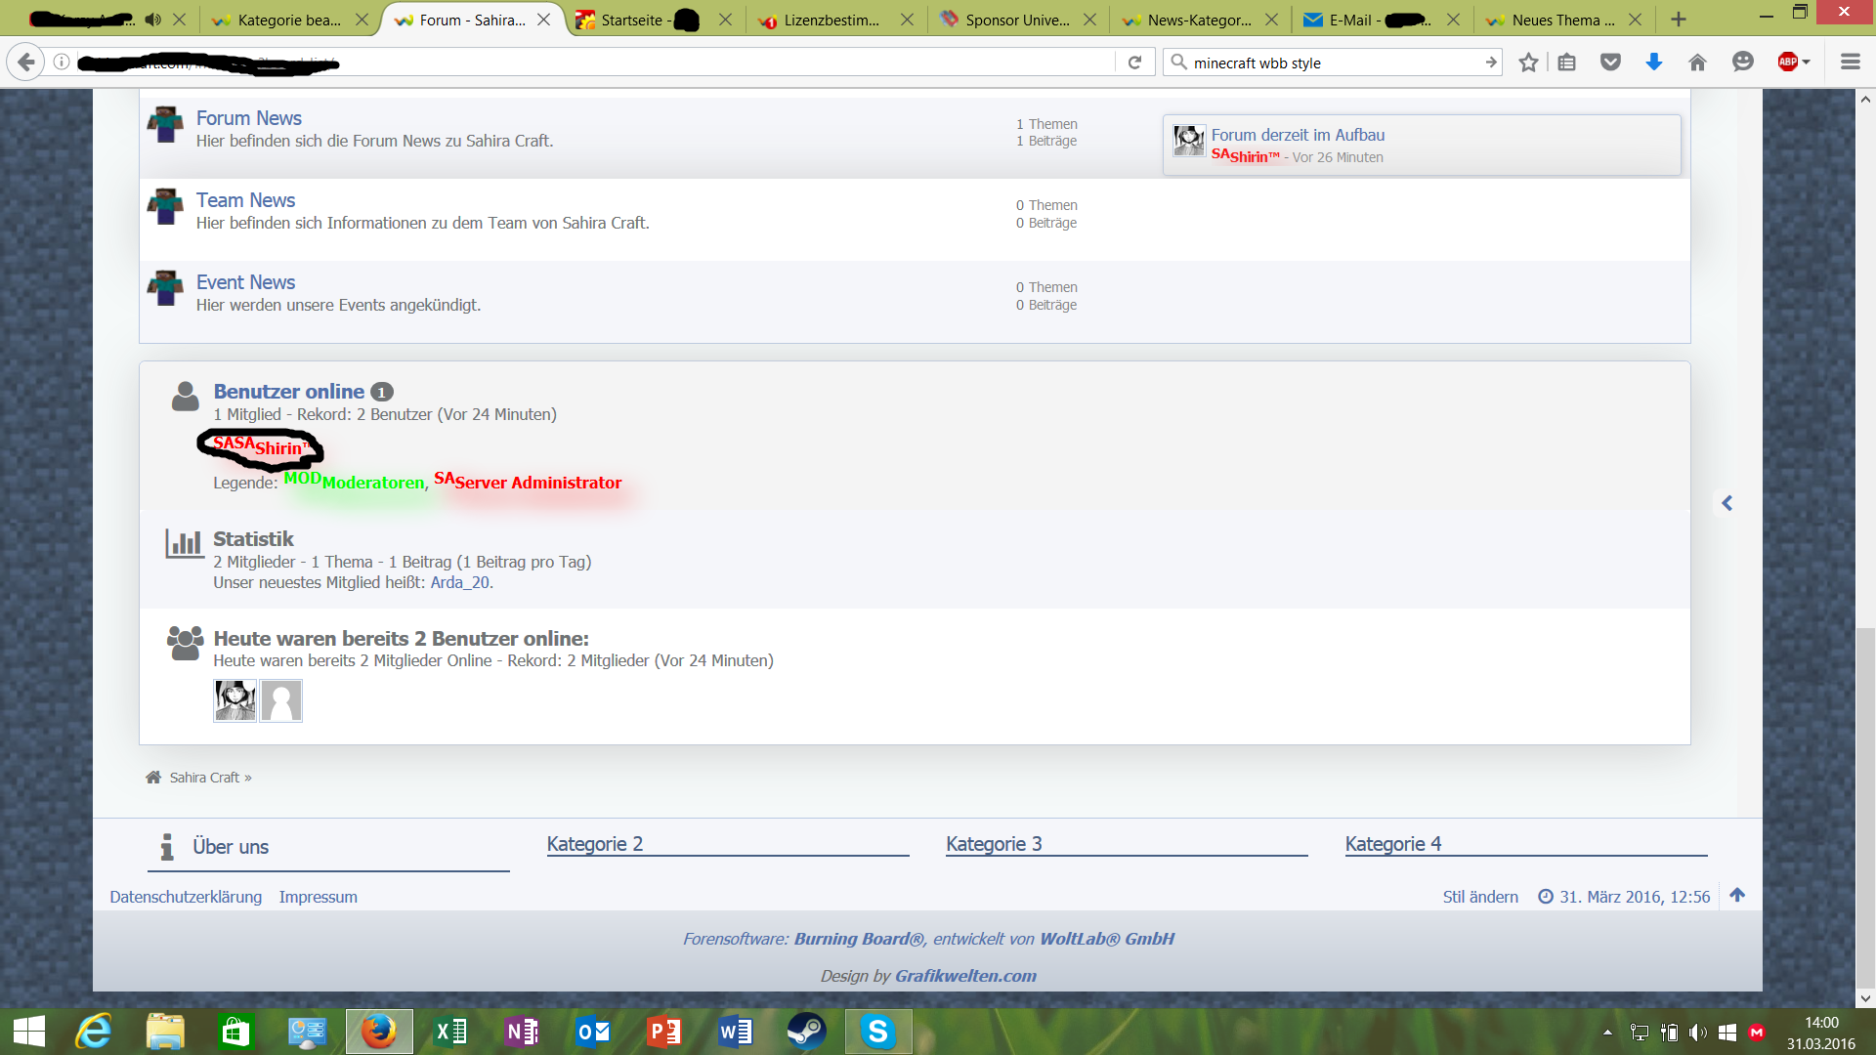Viewport: 1876px width, 1055px height.
Task: Click Stil ändern in the footer
Action: [x=1479, y=897]
